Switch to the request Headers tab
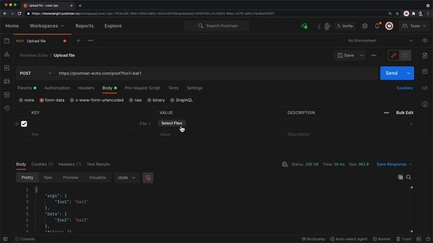 [86, 88]
